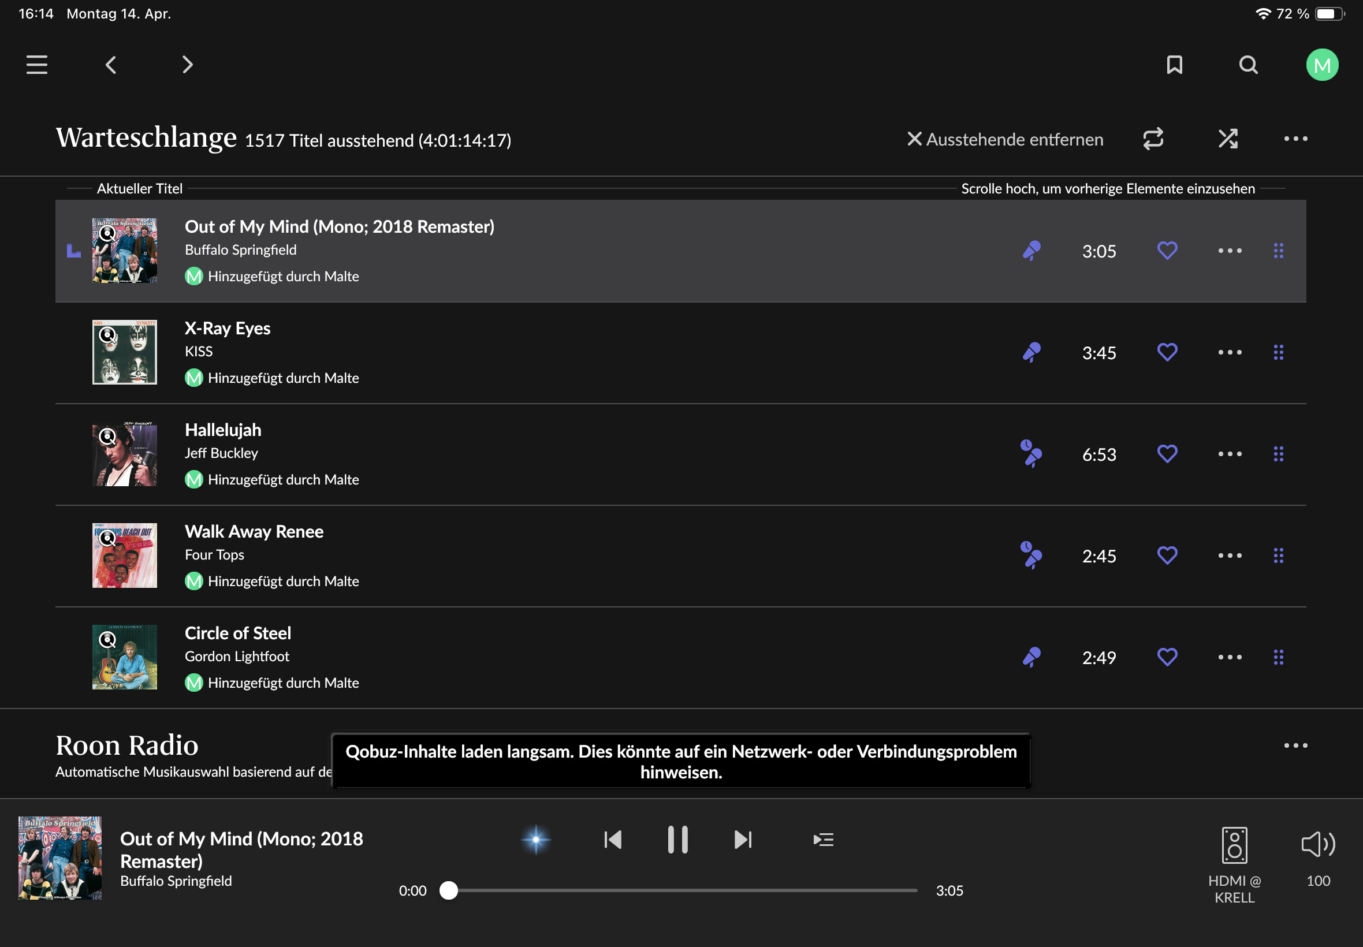
Task: Go forward with the right arrow
Action: [188, 65]
